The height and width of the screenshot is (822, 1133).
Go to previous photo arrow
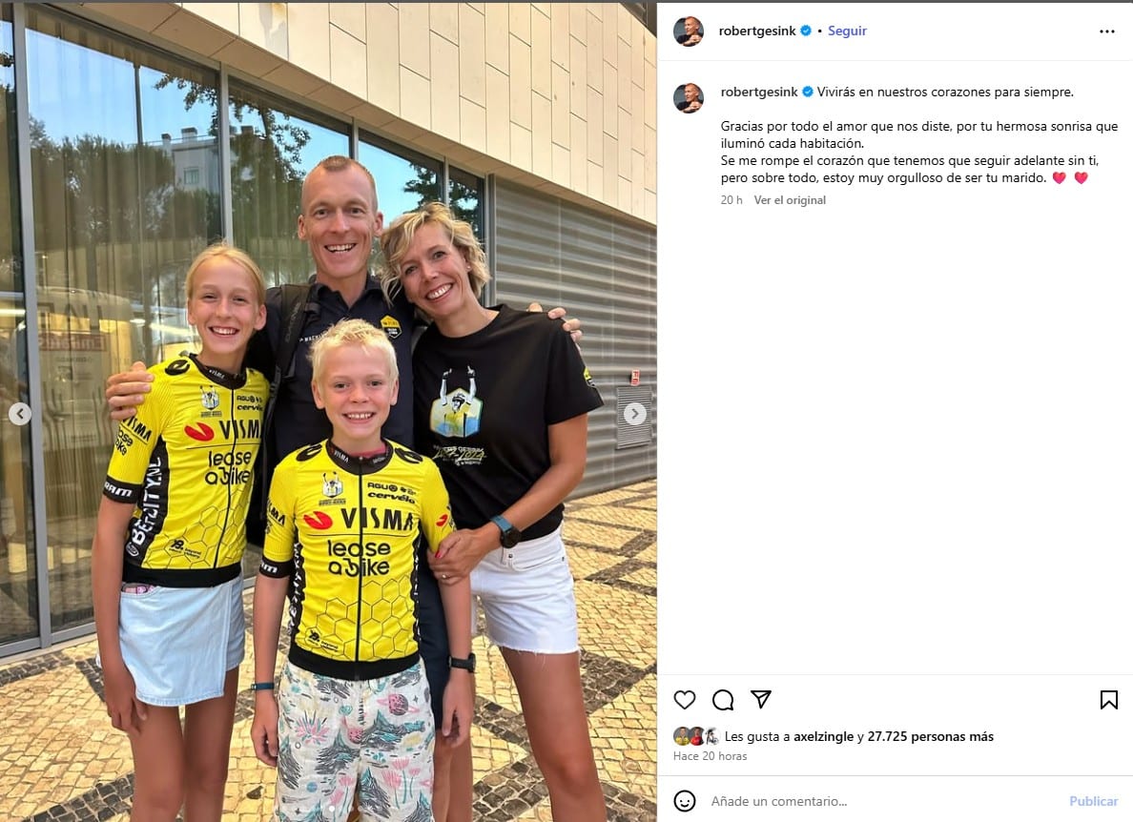19,413
